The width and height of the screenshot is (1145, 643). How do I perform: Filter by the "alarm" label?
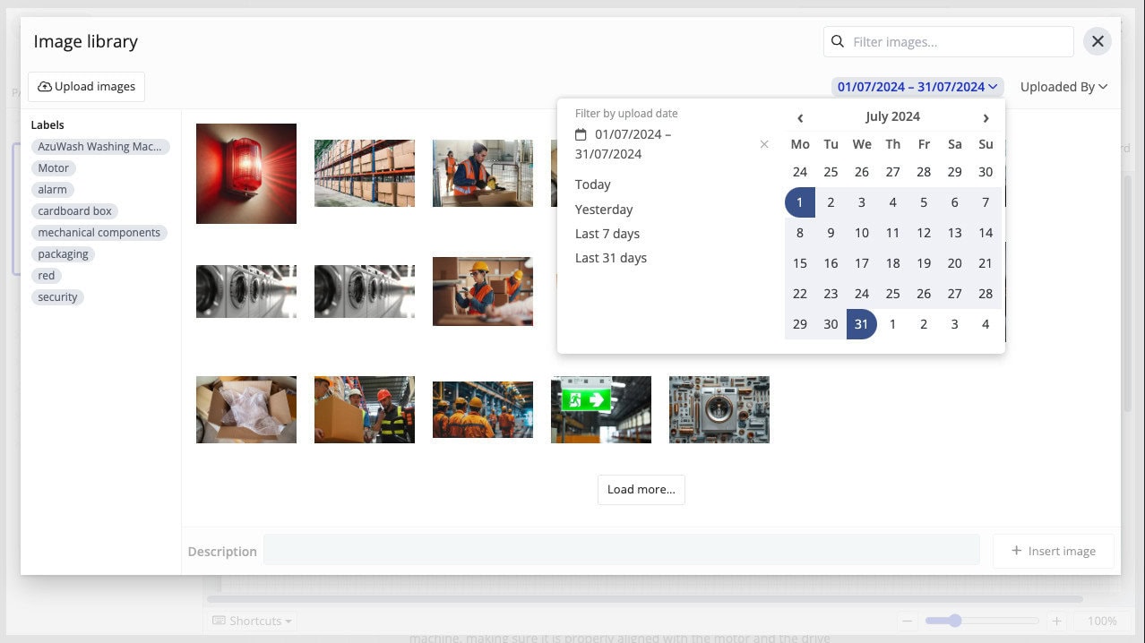[x=53, y=190]
